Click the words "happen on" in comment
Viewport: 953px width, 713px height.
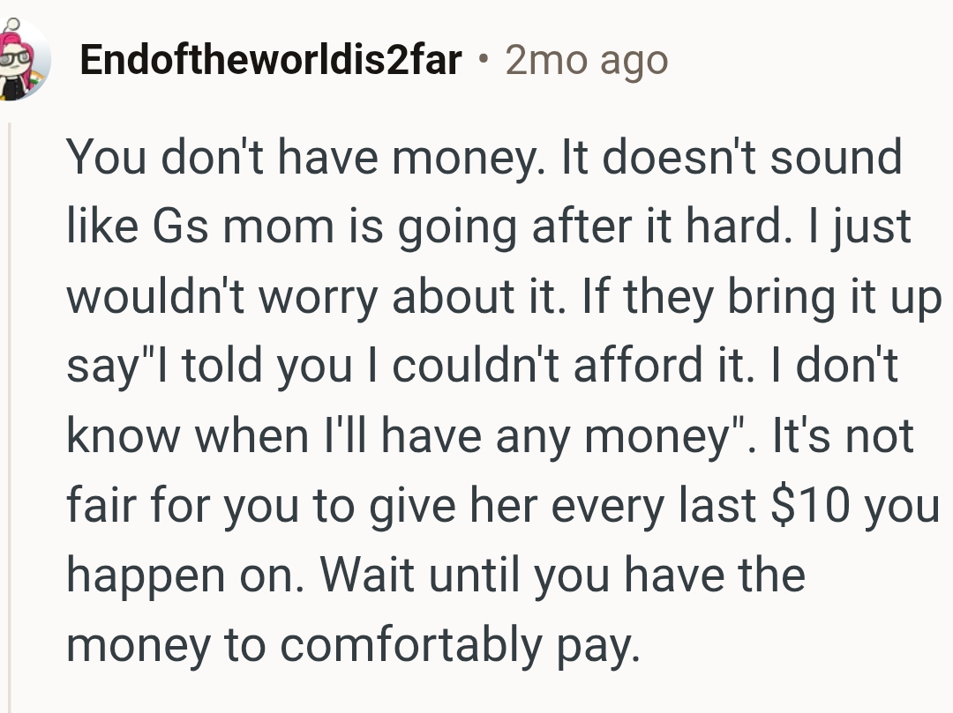[186, 576]
